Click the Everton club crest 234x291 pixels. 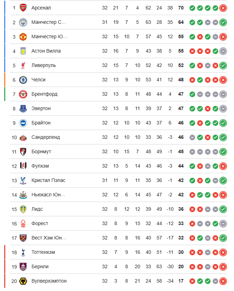23,108
